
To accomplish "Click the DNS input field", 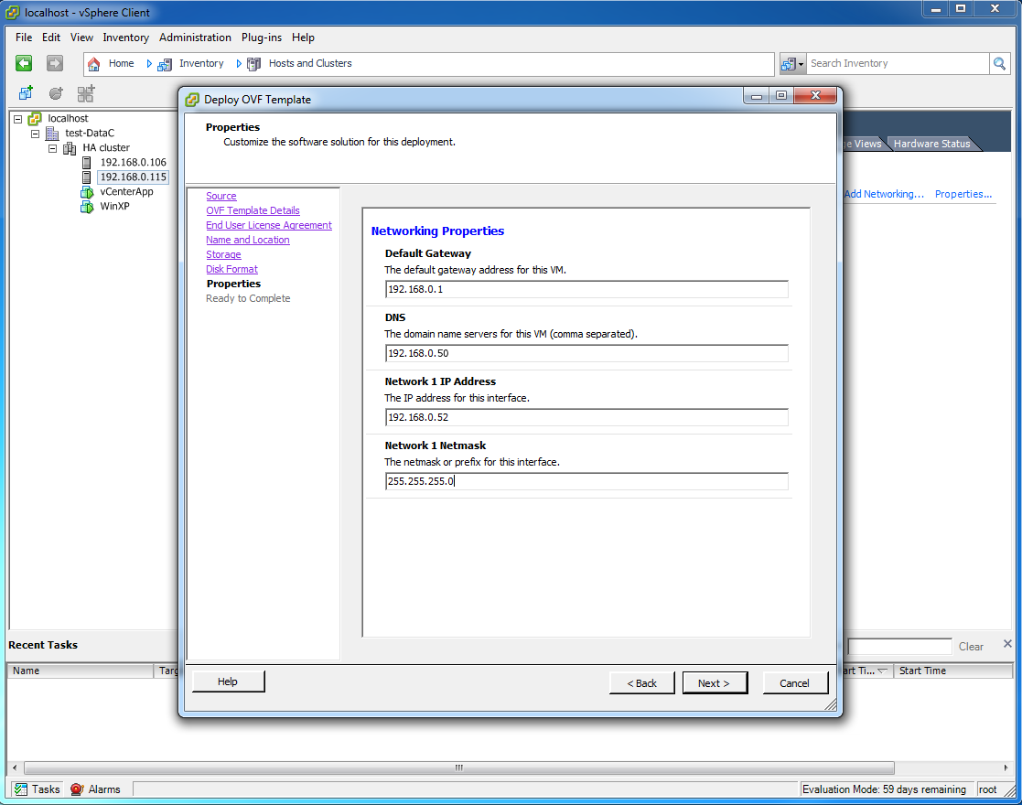I will [x=586, y=353].
